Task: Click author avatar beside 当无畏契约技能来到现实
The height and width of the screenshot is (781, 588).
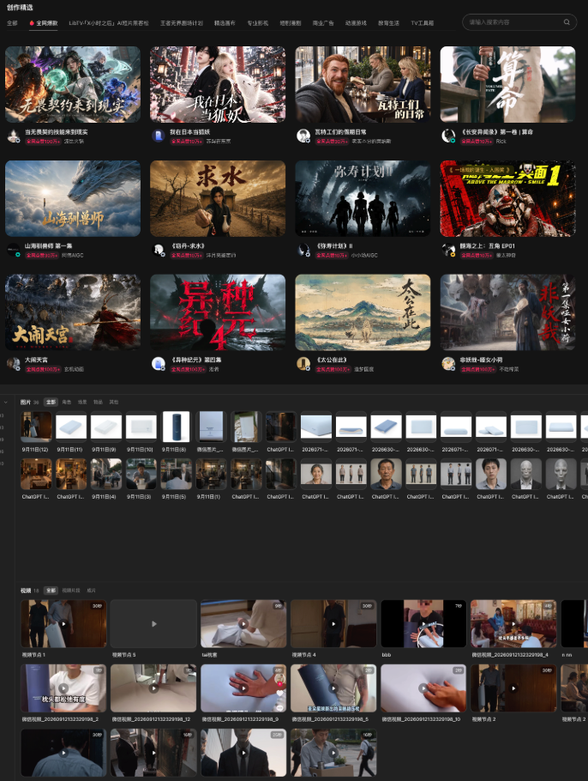Action: coord(14,136)
